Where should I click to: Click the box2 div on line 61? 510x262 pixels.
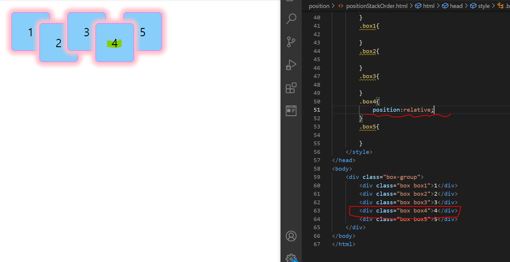pyautogui.click(x=408, y=194)
